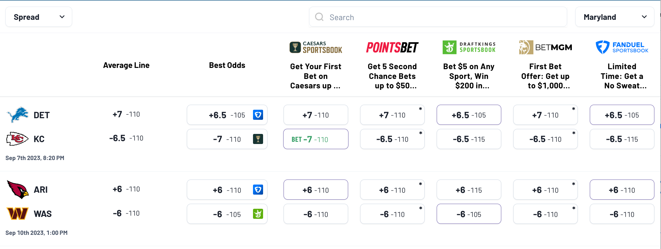Click FanDuel icon in DET best odds
The height and width of the screenshot is (249, 661).
point(258,115)
